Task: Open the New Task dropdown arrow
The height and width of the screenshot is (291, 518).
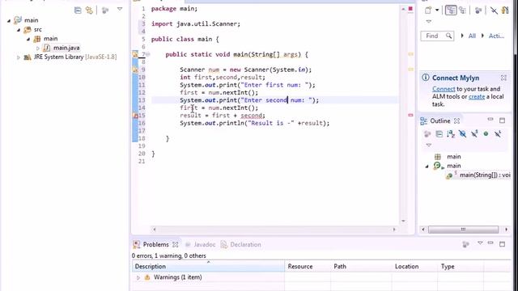Action: pos(437,11)
